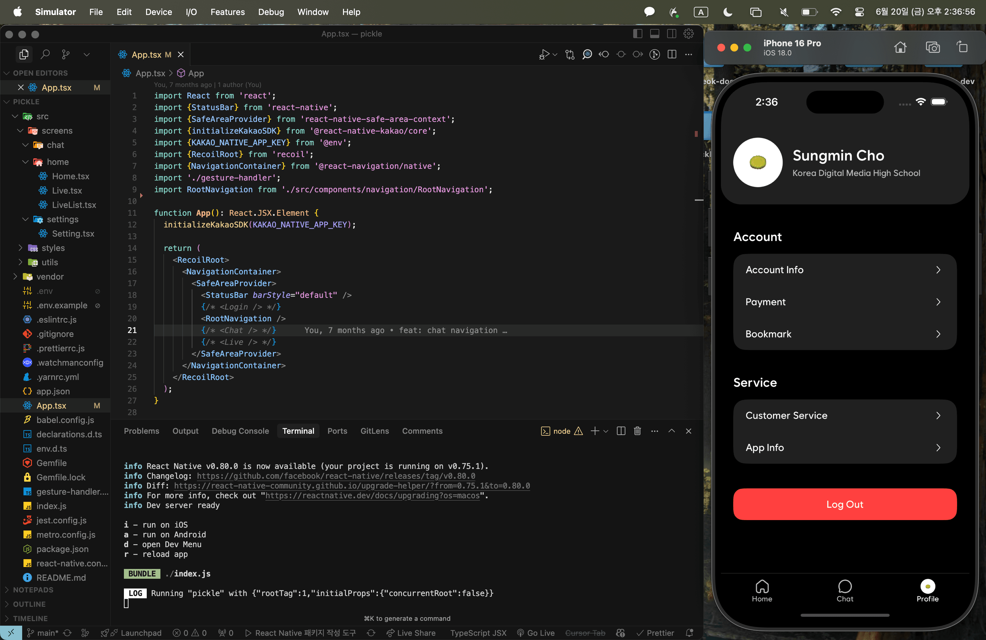
Task: Click Go Live in the status bar
Action: pyautogui.click(x=536, y=633)
